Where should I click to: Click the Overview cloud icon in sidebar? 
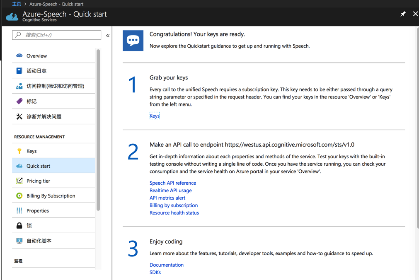(x=19, y=56)
